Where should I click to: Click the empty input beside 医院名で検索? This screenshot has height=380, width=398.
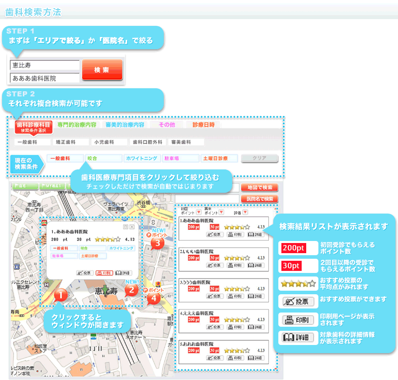click(x=207, y=199)
